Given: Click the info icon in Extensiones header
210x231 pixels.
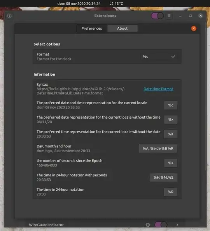Looking at the screenshot, I should (x=9, y=16).
